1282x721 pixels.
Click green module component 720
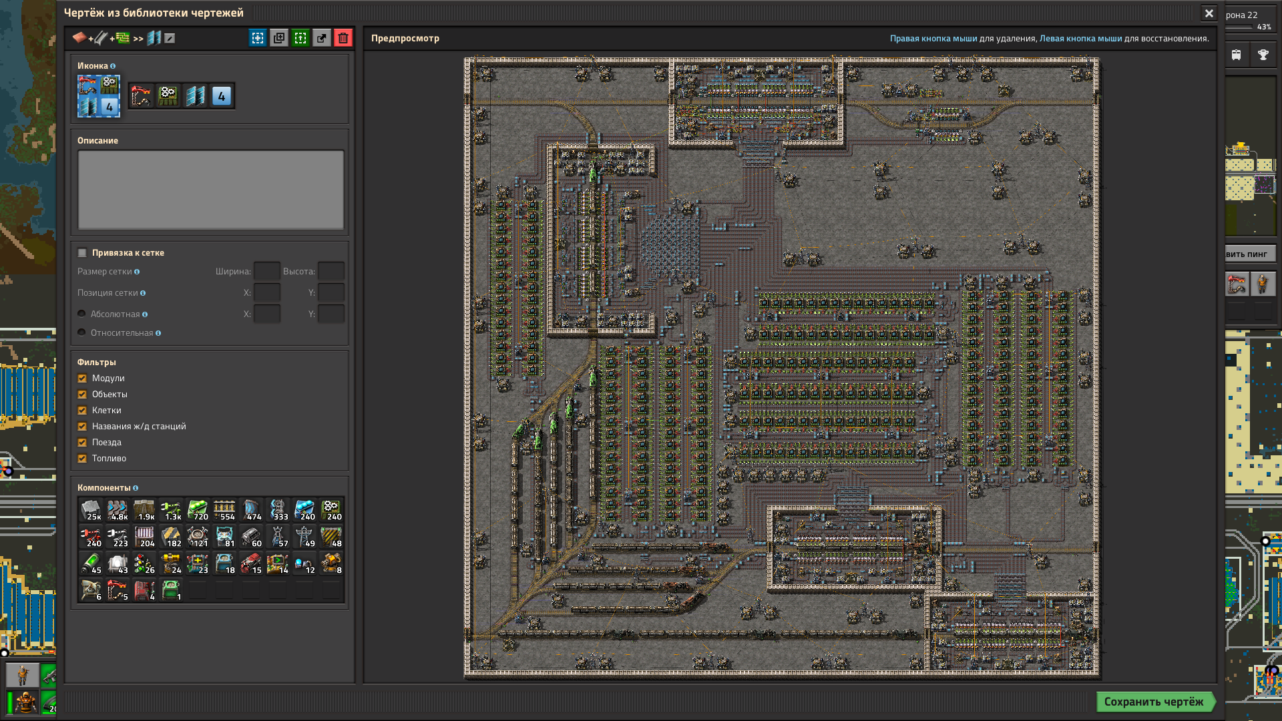pos(198,510)
